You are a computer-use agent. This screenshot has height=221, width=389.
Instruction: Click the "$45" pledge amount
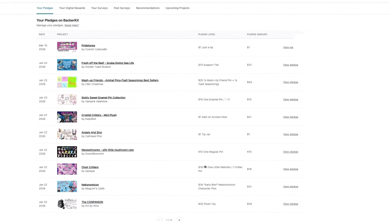coord(249,82)
